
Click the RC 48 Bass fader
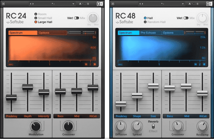point(170,88)
